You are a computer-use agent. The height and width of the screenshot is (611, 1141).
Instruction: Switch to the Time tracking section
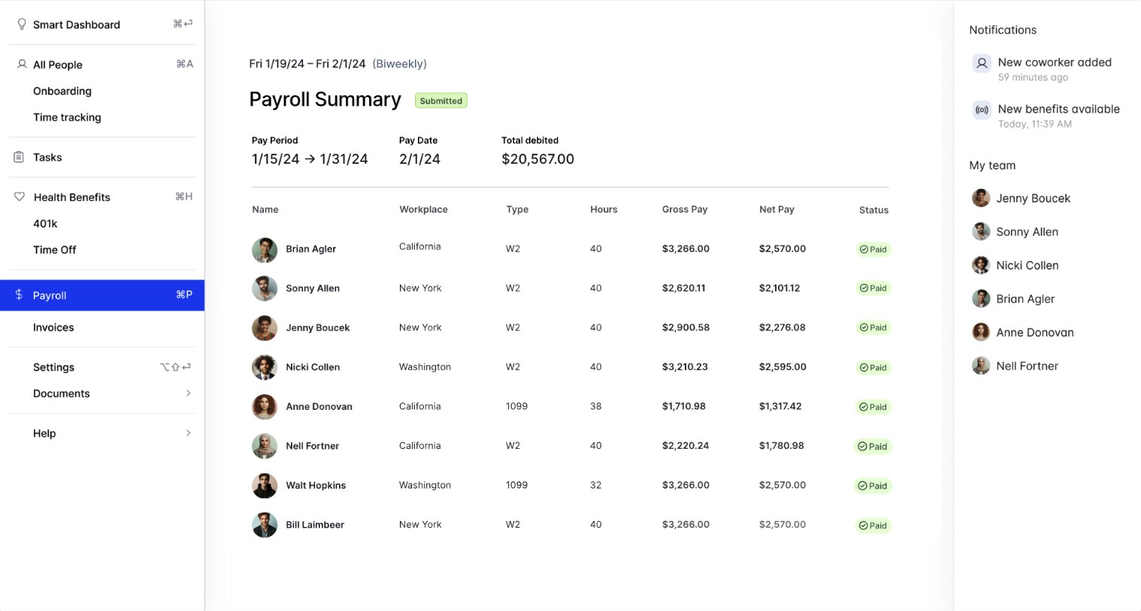67,117
